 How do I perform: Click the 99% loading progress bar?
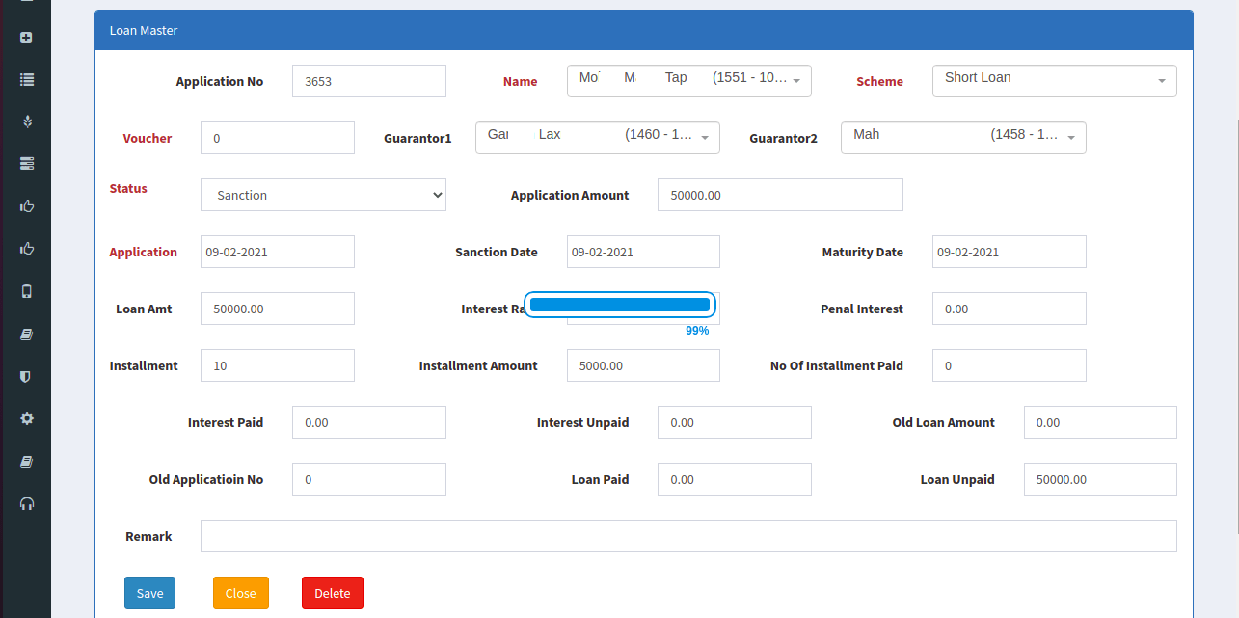[x=619, y=305]
